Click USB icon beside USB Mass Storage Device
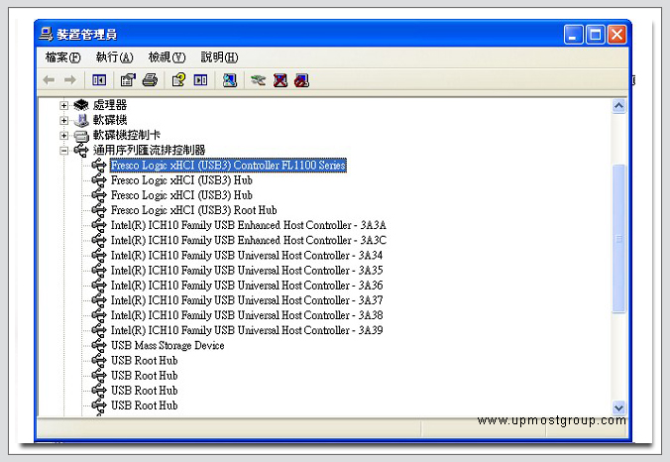Viewport: 670px width, 462px height. pyautogui.click(x=99, y=345)
